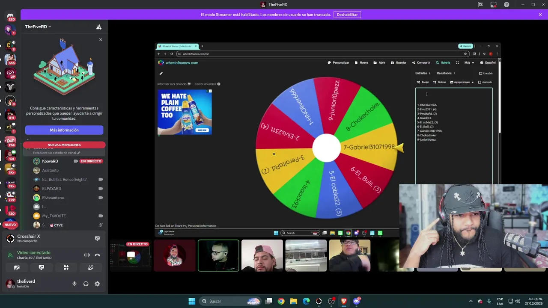Open the server icon with 734 badge

pos(10,141)
